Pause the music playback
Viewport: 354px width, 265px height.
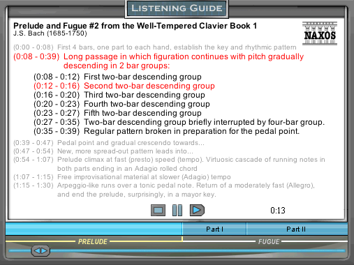click(x=177, y=211)
